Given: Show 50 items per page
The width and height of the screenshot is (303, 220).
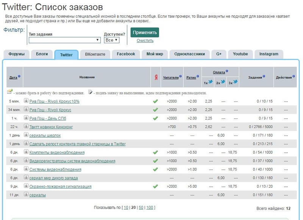Looking at the screenshot, I should (141, 208).
